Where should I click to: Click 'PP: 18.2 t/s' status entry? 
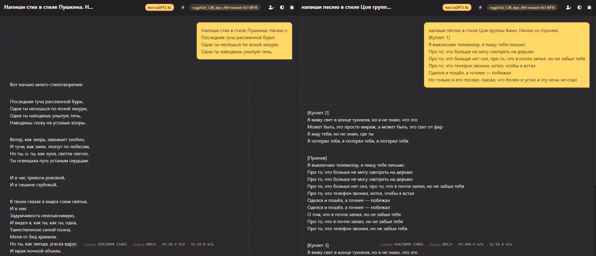[173, 244]
